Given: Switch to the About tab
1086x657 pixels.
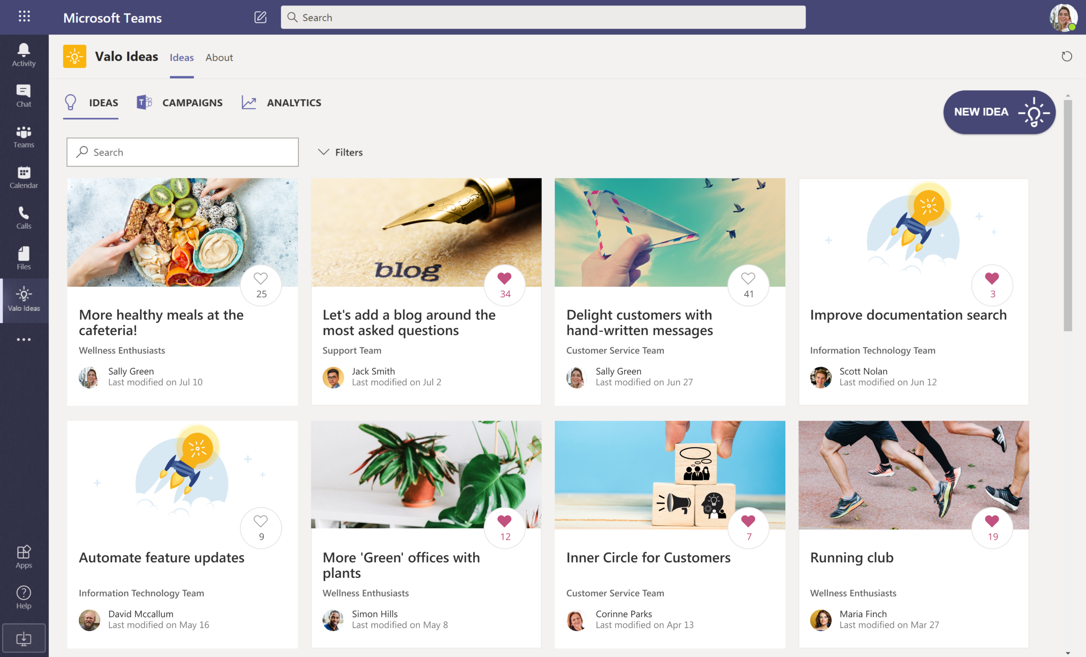Looking at the screenshot, I should pos(219,57).
